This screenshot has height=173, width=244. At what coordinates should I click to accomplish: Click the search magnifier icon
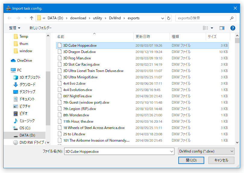click(x=232, y=18)
